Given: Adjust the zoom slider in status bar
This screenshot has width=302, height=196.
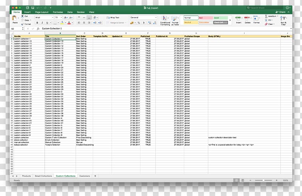Looking at the screenshot, I should click(x=263, y=180).
